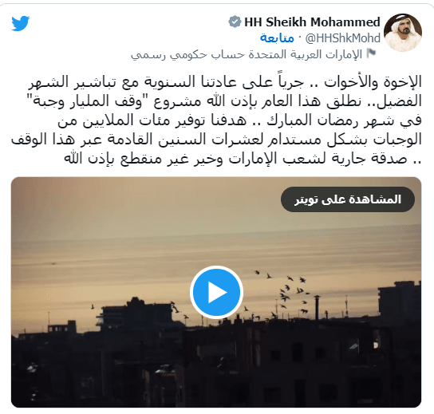Open the @HHShkMohd handle link
The width and height of the screenshot is (434, 414).
coord(343,38)
